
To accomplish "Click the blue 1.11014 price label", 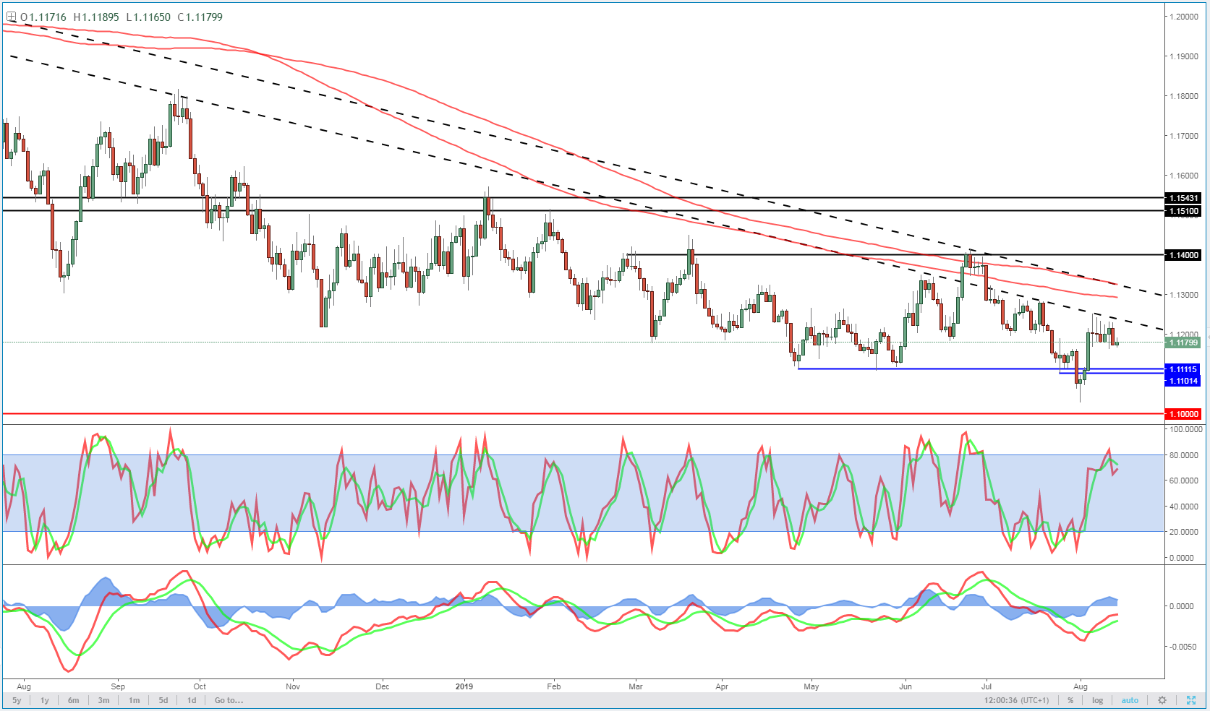I will pyautogui.click(x=1183, y=381).
